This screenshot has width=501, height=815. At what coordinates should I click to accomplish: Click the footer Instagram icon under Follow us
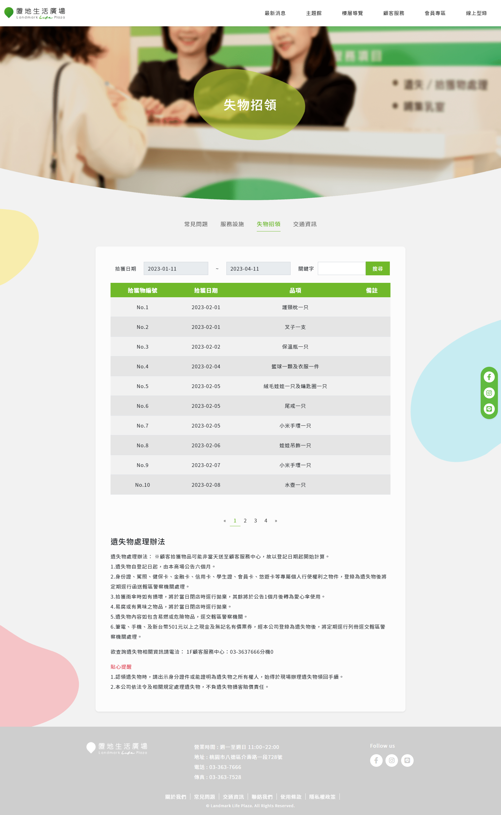pos(391,760)
